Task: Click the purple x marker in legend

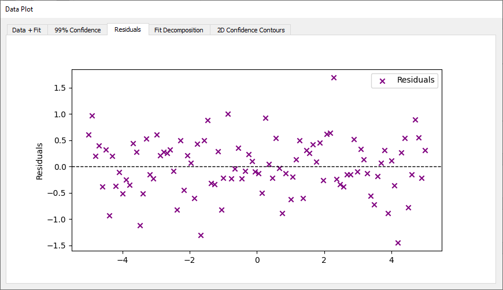Action: click(382, 81)
